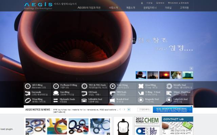
Task: Open the 글로벌파트너 menu item
Action: coord(150,8)
